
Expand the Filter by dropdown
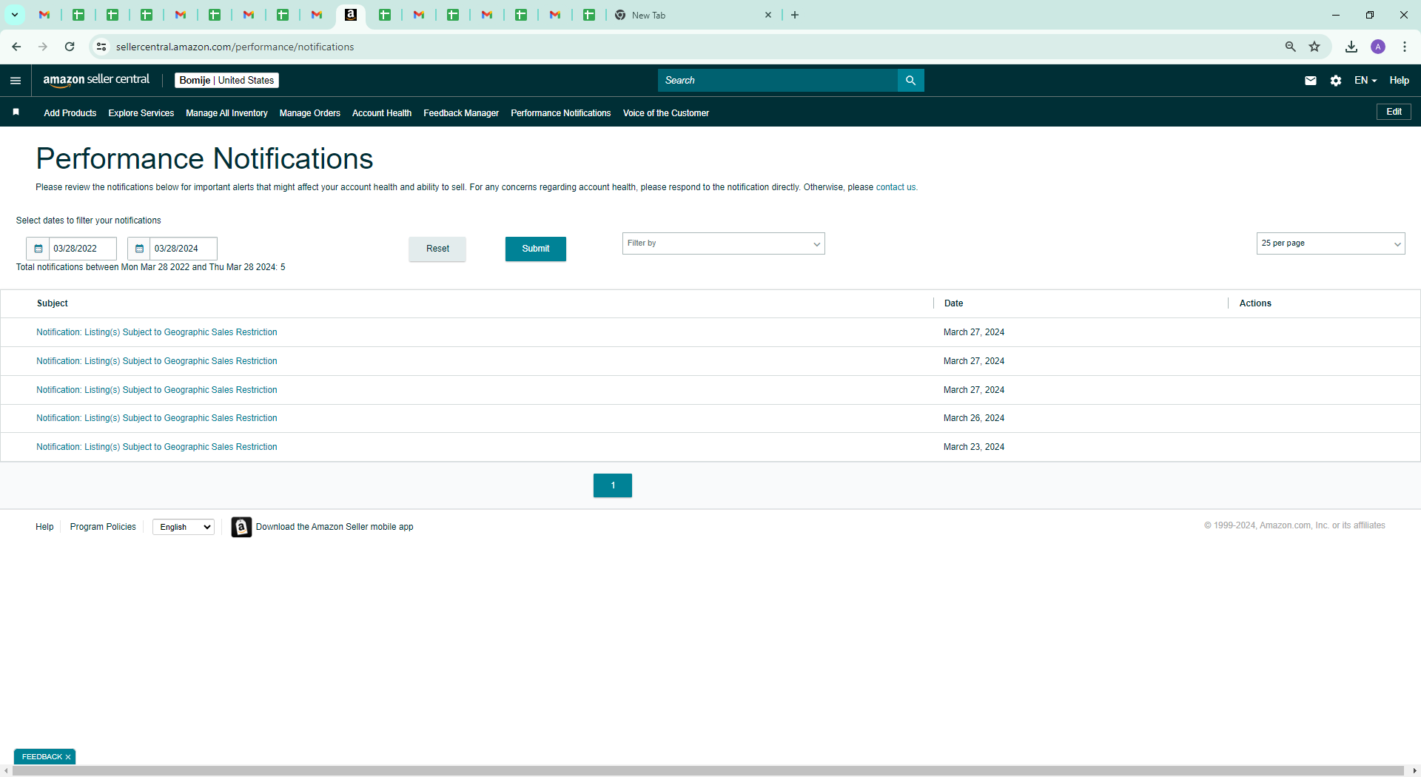724,243
